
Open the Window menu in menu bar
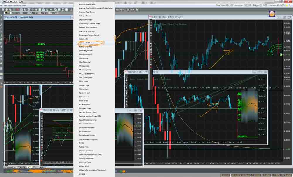point(17,5)
